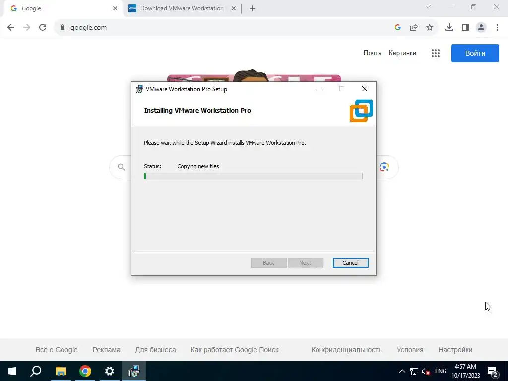Bookmark this page with the star

430,28
